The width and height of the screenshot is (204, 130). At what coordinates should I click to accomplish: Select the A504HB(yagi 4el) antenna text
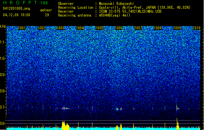click(114, 15)
